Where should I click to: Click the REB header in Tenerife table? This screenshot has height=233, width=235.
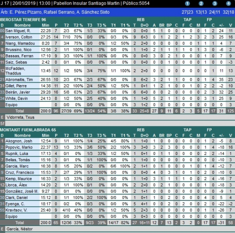click(x=141, y=20)
